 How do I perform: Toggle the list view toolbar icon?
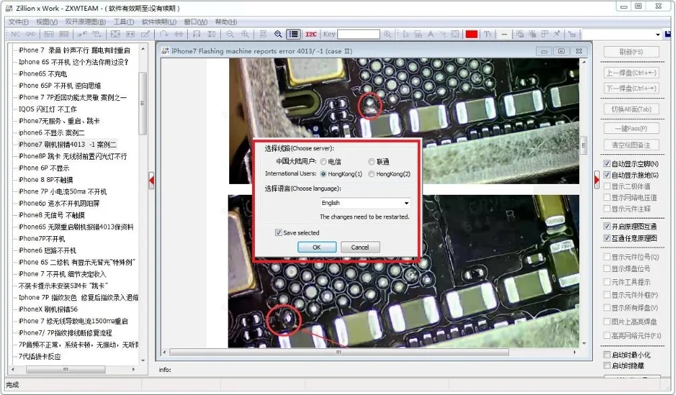click(293, 34)
